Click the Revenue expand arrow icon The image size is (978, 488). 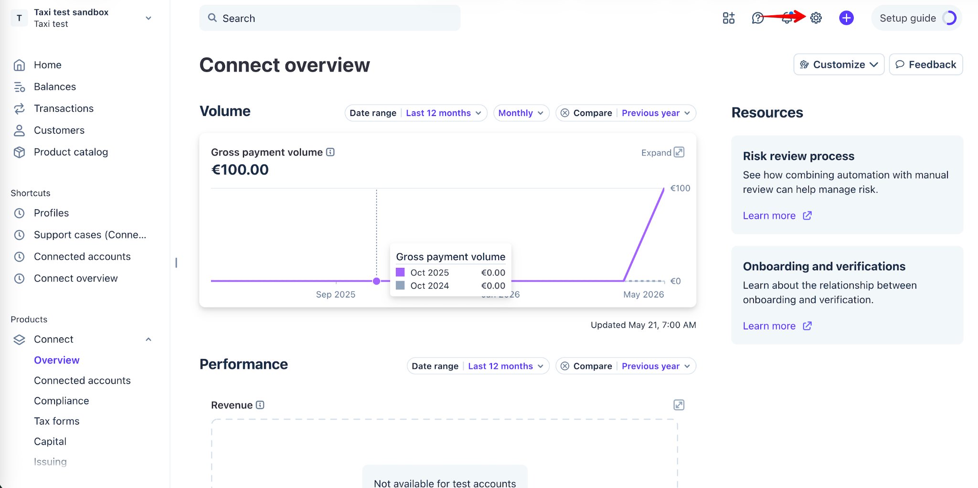coord(679,405)
